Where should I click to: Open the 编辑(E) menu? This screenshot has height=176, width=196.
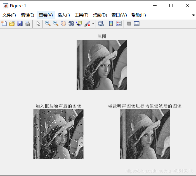pos(27,15)
